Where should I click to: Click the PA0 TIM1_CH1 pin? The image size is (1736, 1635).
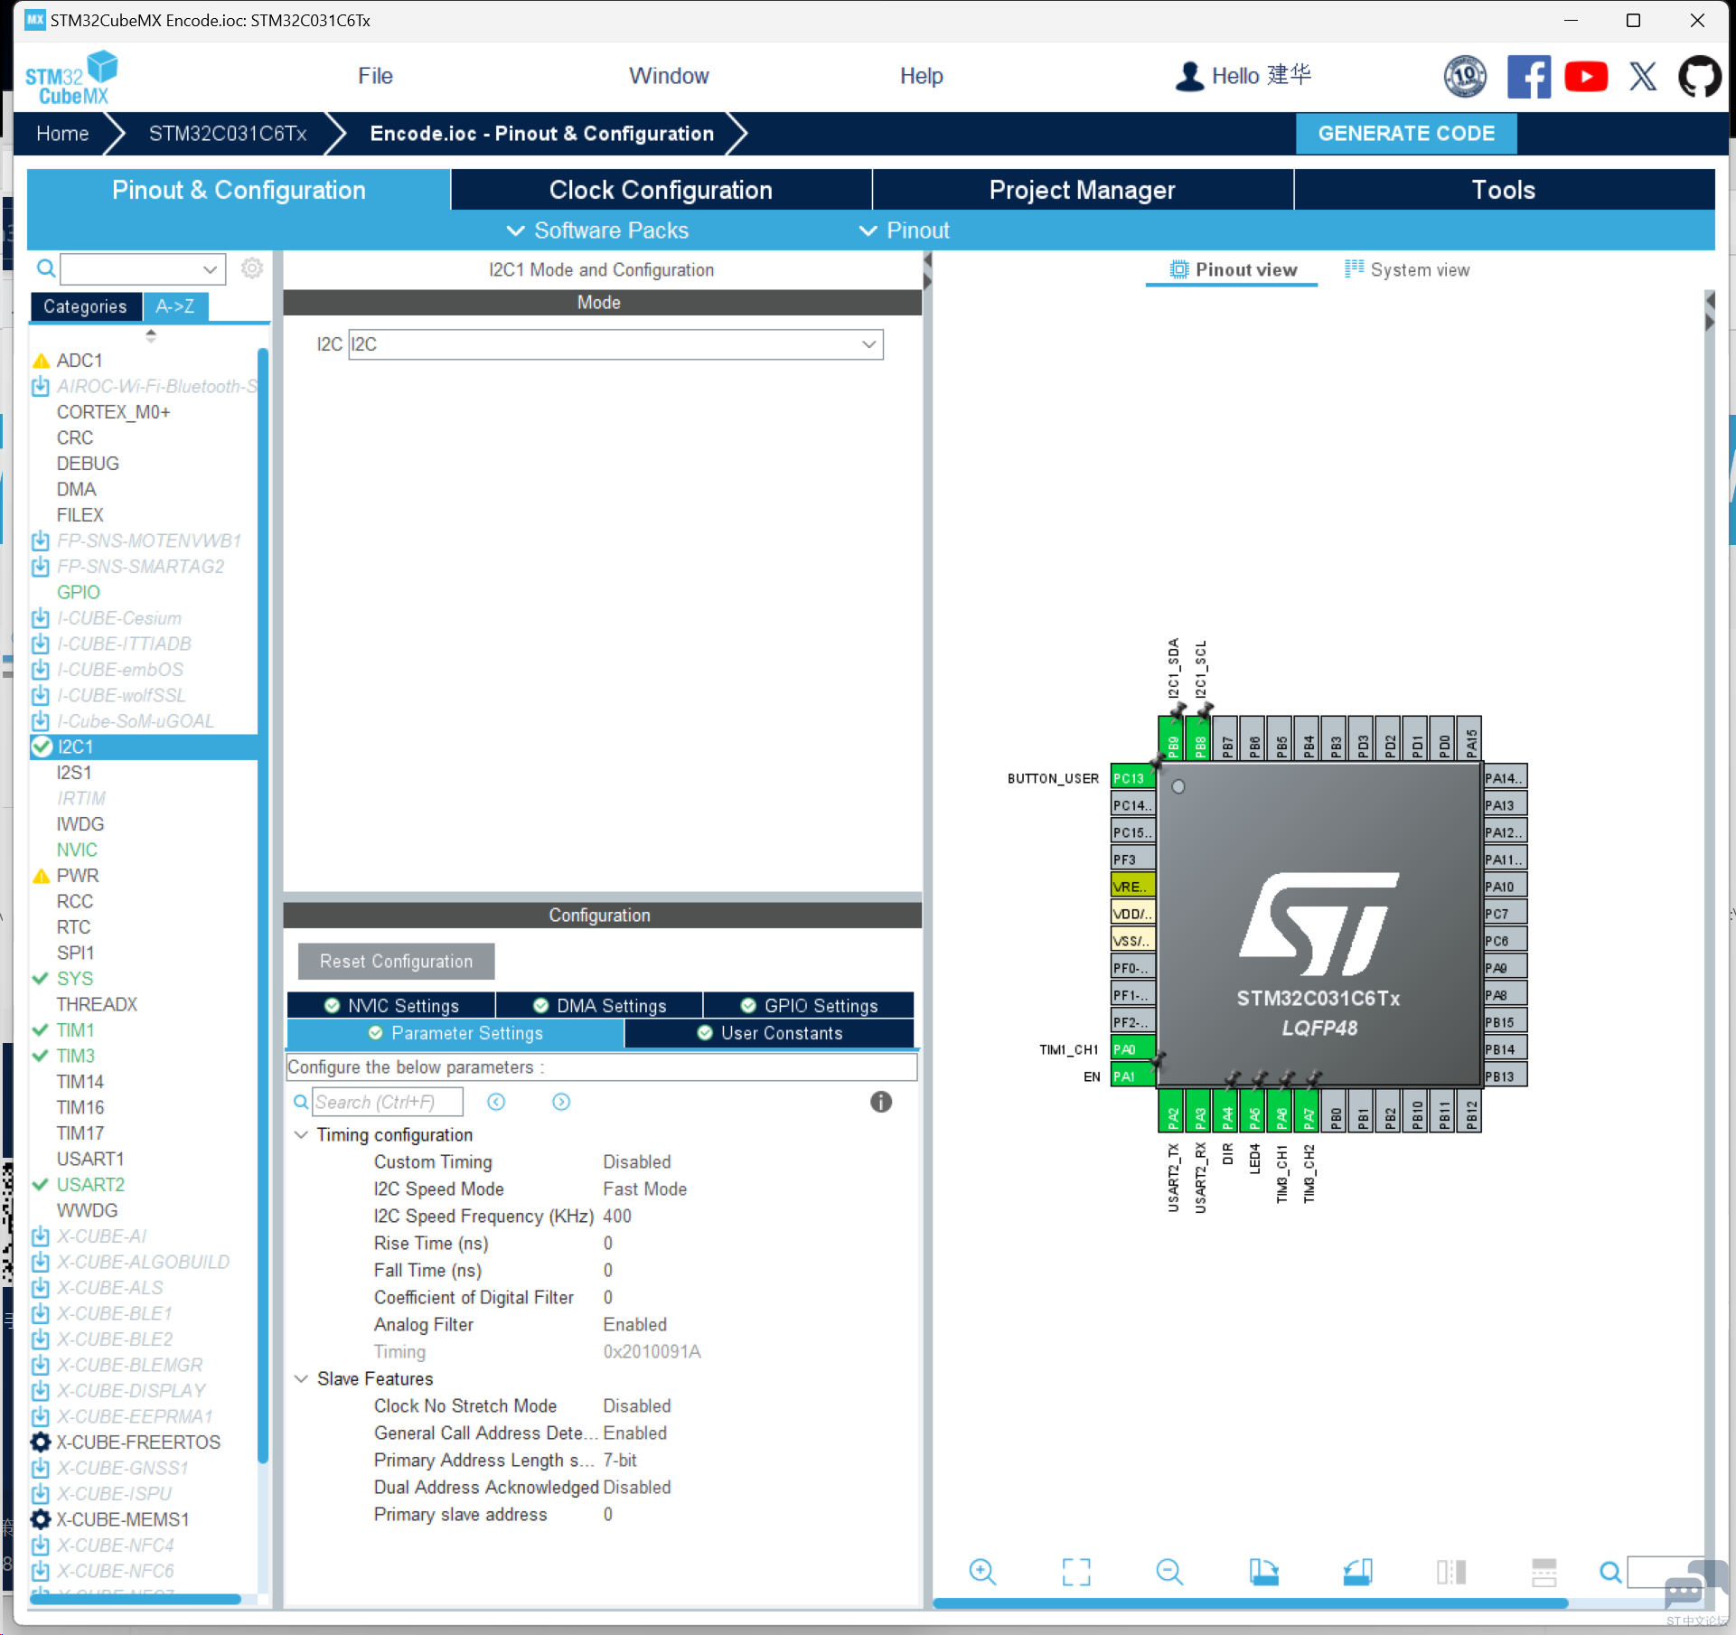[1132, 1048]
